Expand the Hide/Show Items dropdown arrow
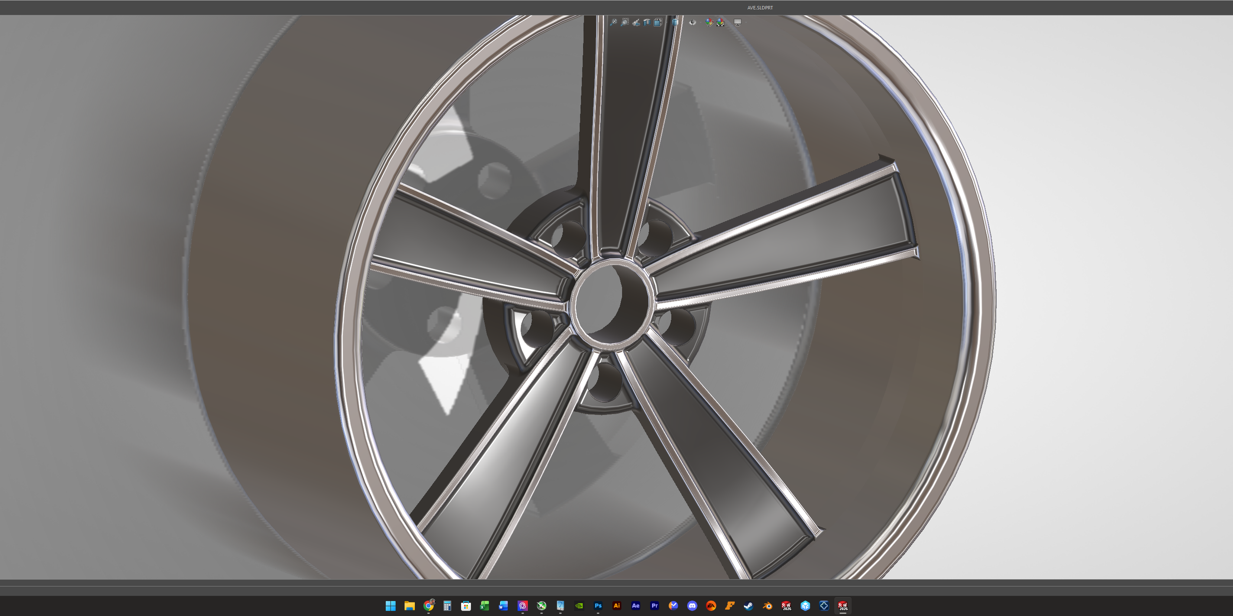The width and height of the screenshot is (1233, 616). point(700,22)
